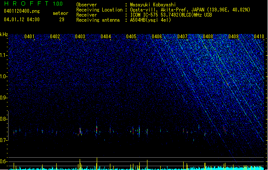Click the 0409 time marker
Viewport: 268px width, 170px height.
(233, 37)
